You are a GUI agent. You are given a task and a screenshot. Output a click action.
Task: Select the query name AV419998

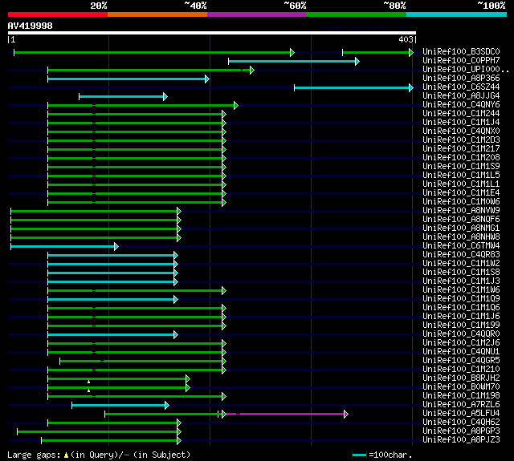click(31, 26)
